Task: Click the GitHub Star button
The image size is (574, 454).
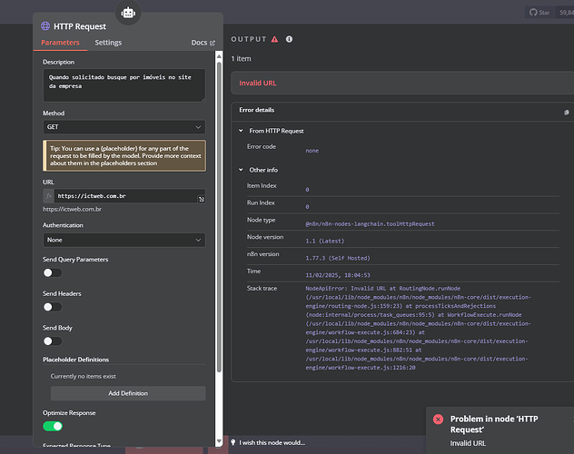Action: [539, 13]
